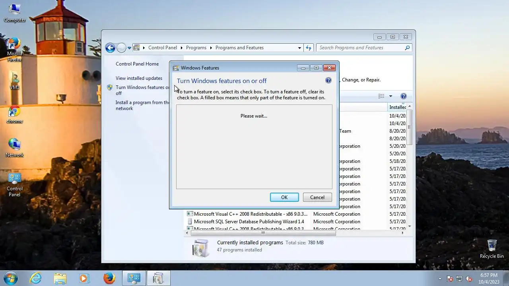Click the network tray icon

coord(460,278)
